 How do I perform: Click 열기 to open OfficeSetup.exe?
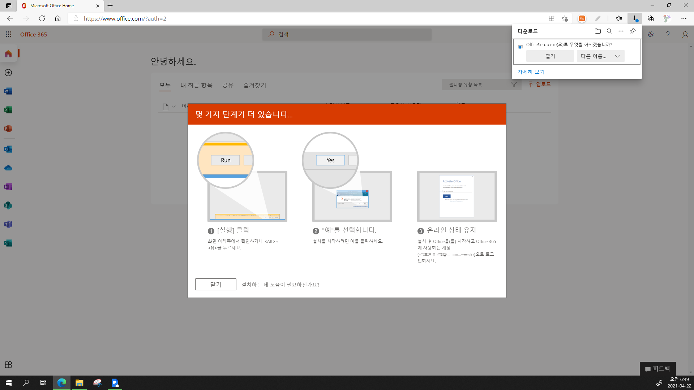point(550,56)
